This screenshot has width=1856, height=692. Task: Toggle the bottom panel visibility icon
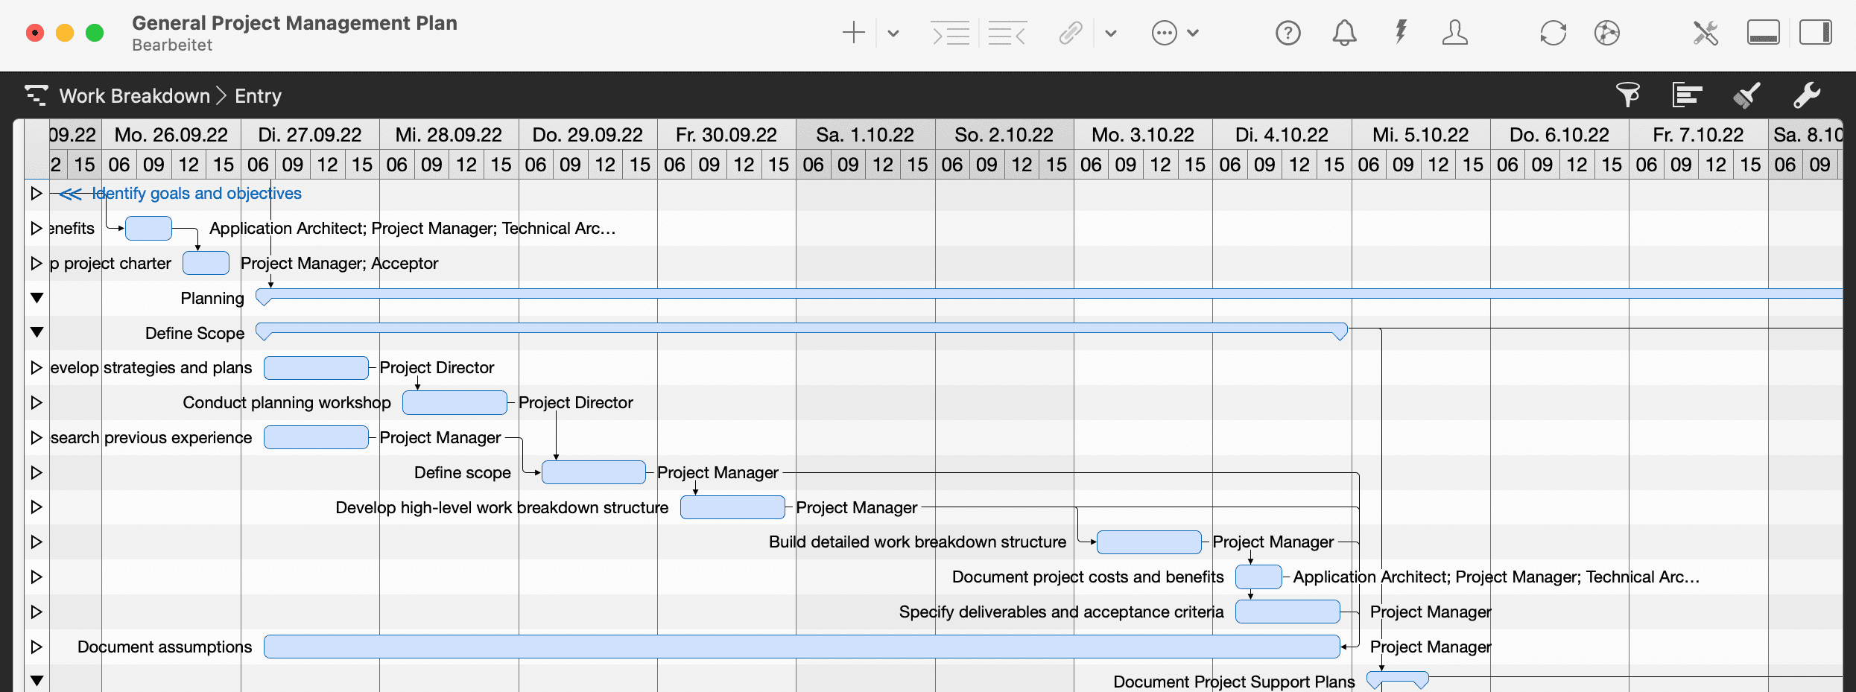click(x=1763, y=32)
